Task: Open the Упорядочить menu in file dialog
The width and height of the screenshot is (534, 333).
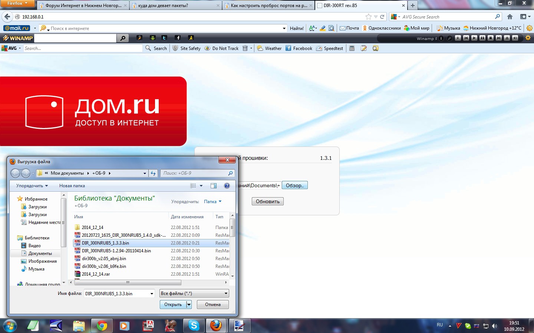Action: (x=32, y=186)
